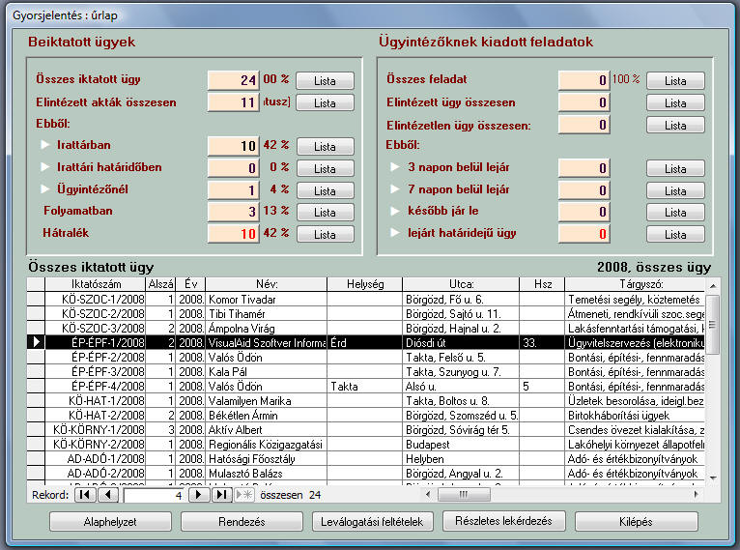Show Lista for Elintézetlen ügy összesen
This screenshot has width=740, height=550.
pos(675,125)
